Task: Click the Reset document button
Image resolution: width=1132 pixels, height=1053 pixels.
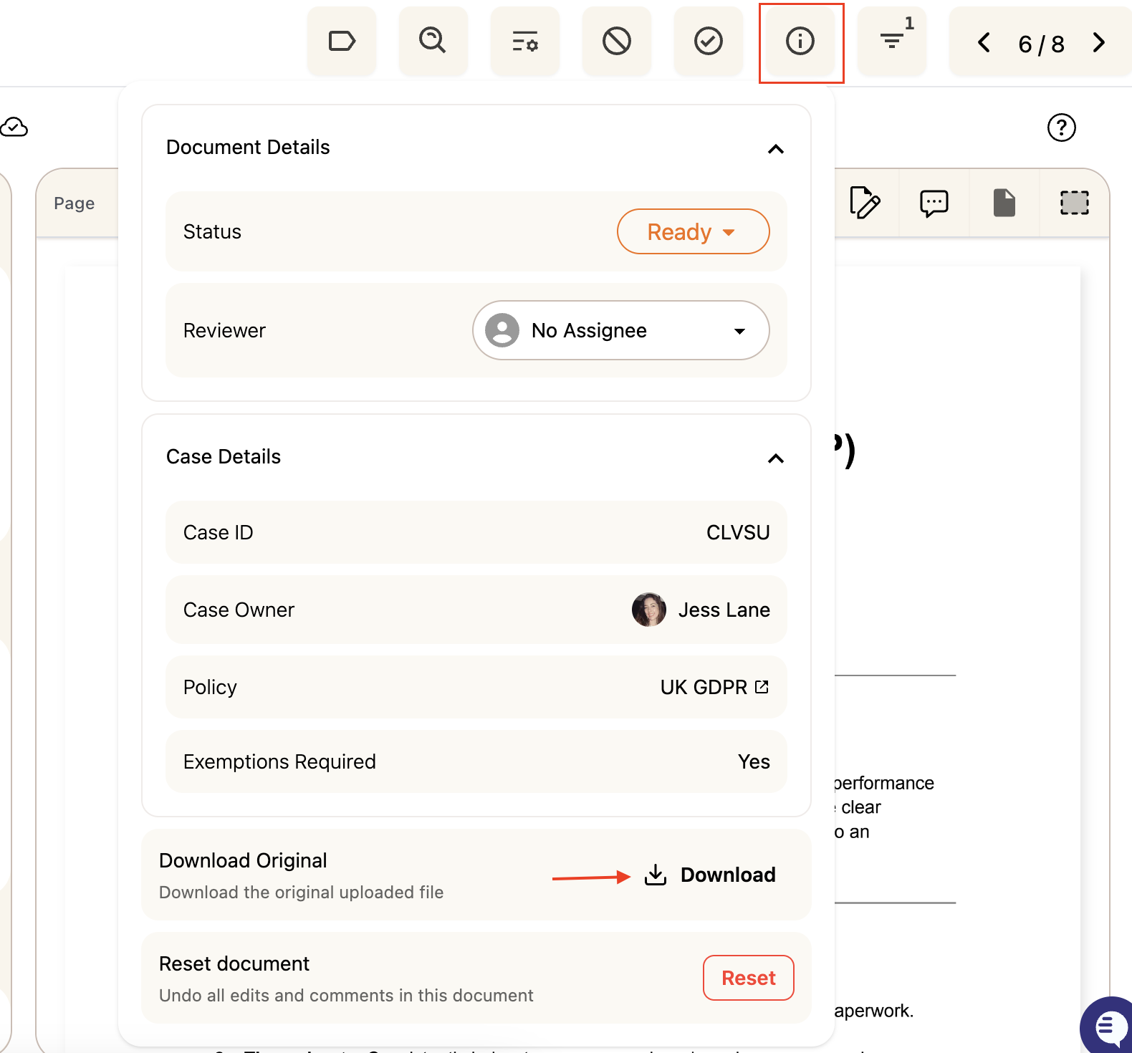Action: (749, 978)
